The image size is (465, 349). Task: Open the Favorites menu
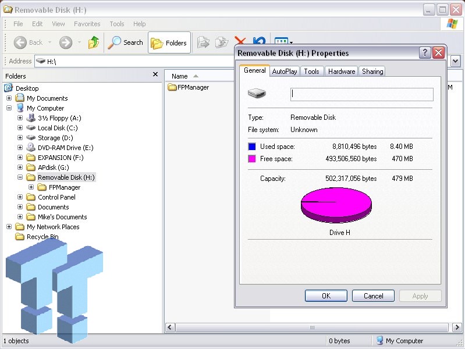(x=87, y=24)
